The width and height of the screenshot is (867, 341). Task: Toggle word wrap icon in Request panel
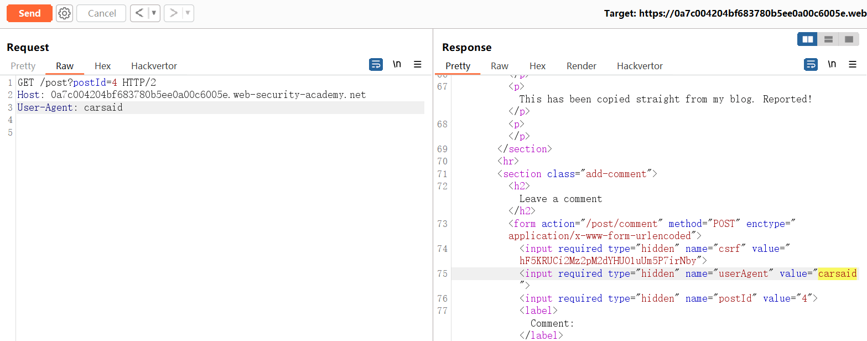pyautogui.click(x=376, y=65)
